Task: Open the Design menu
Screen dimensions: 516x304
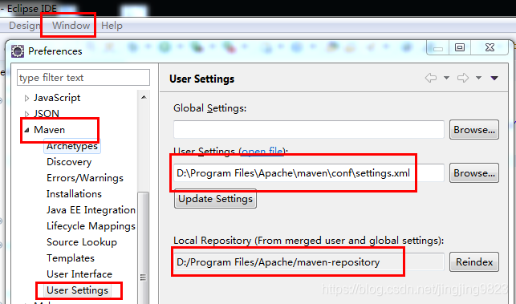Action: (x=24, y=26)
